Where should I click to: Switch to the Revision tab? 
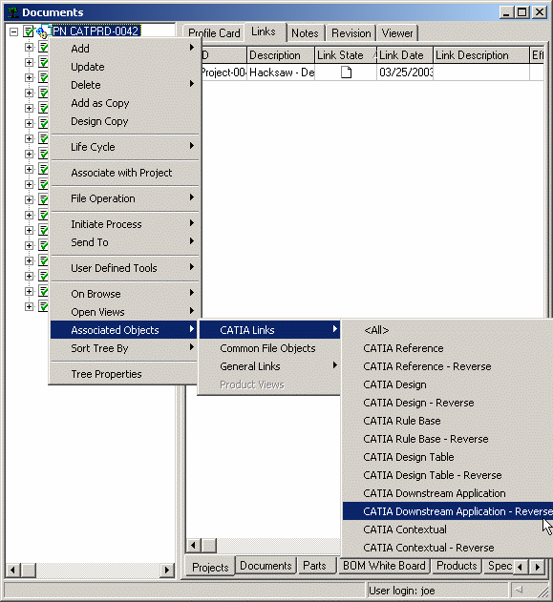point(351,33)
